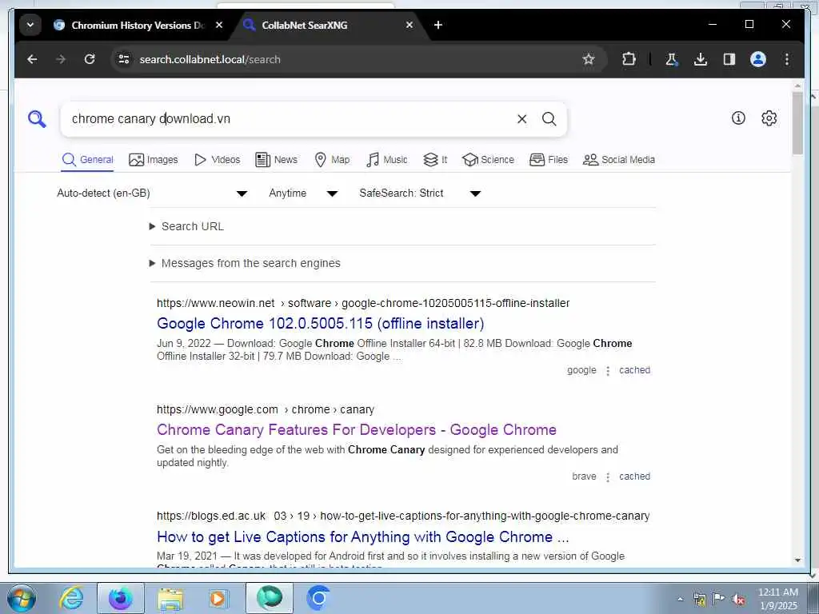Switch to It category
Screen dimensions: 819x614
pos(435,160)
